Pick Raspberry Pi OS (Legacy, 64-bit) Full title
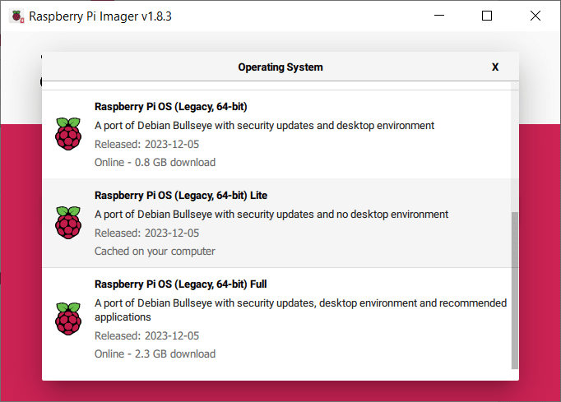This screenshot has width=561, height=402. point(181,284)
